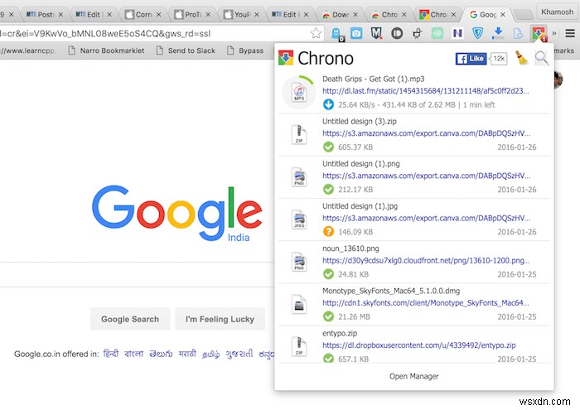Viewport: 580px width, 410px height.
Task: Switch to the YouP tab
Action: pyautogui.click(x=242, y=14)
